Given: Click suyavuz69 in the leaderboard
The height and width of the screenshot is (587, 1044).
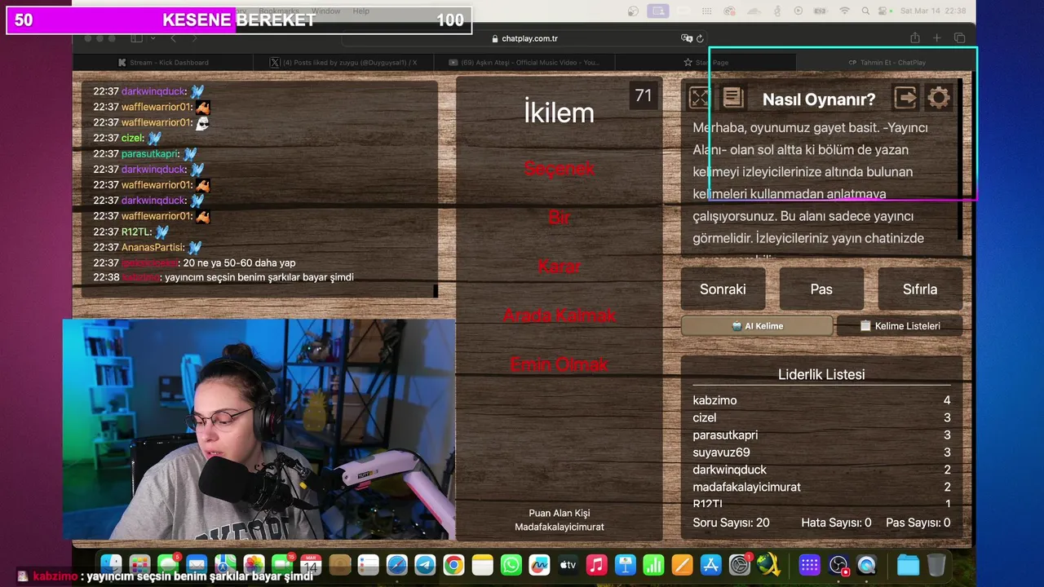Looking at the screenshot, I should tap(721, 452).
